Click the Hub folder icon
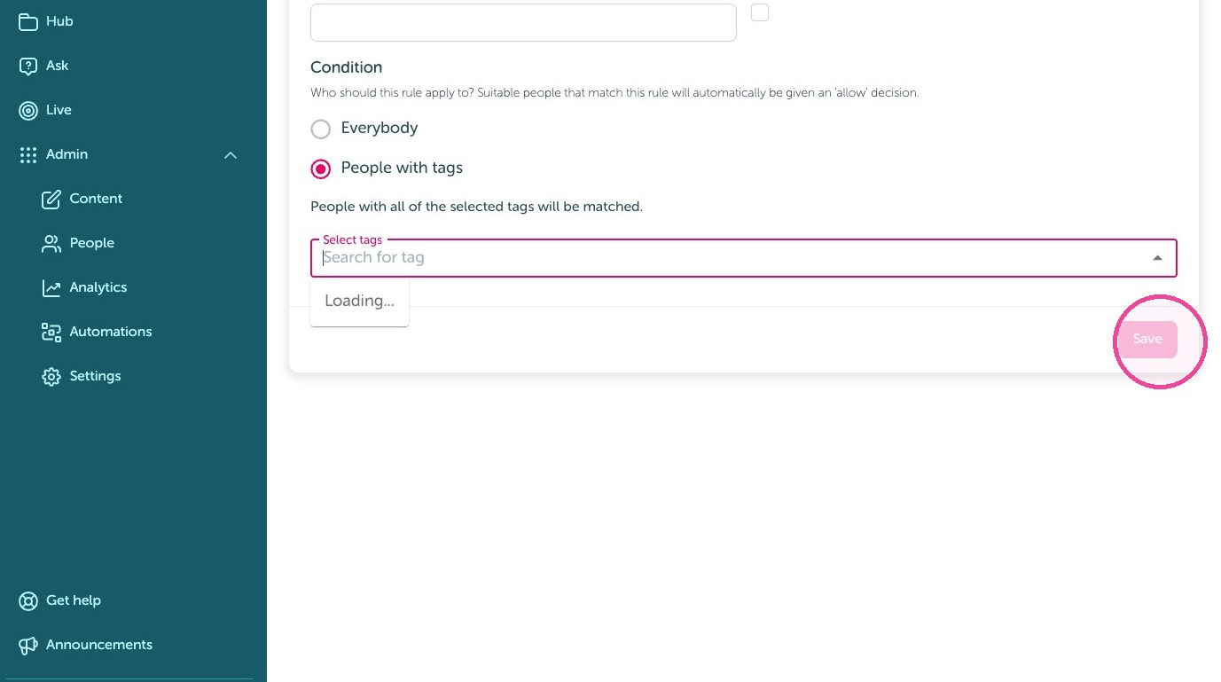Viewport: 1221px width, 682px height. [28, 21]
